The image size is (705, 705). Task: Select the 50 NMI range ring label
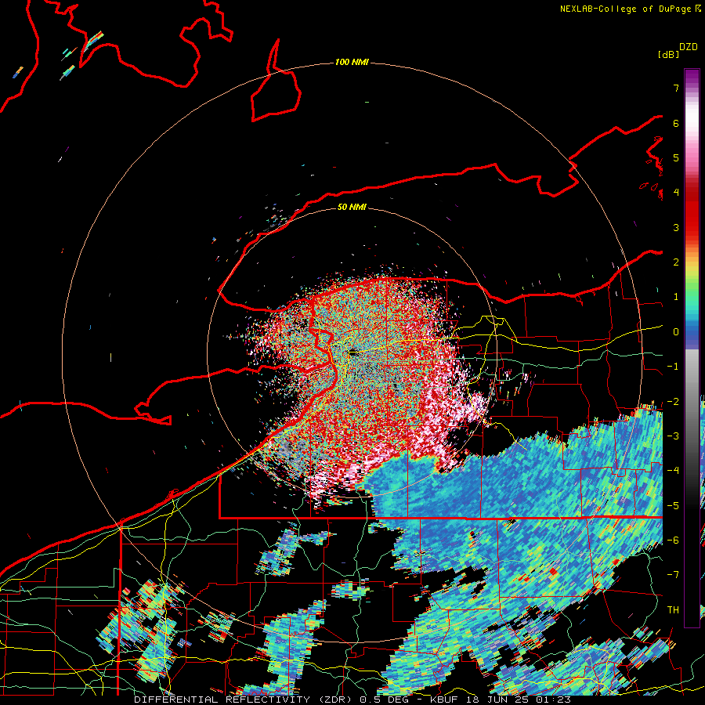[x=352, y=207]
